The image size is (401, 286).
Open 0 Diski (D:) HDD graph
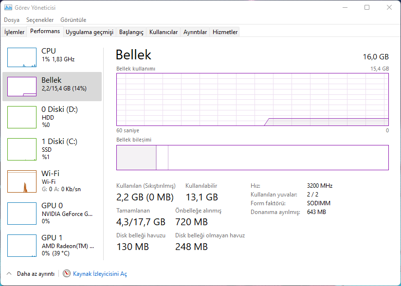(x=22, y=117)
